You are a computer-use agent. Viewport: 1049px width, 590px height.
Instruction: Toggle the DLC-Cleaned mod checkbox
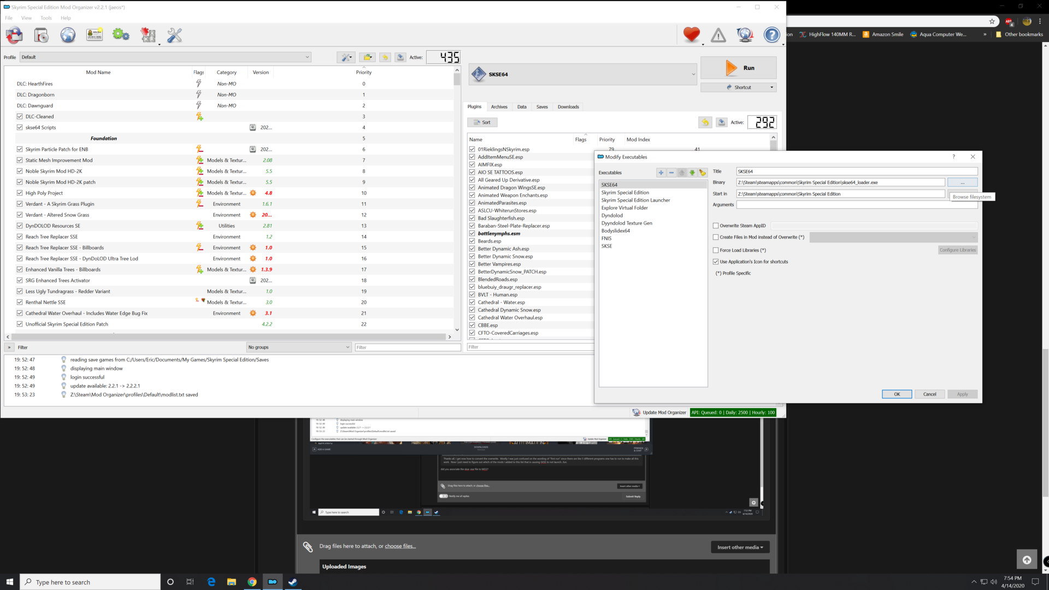(x=20, y=116)
